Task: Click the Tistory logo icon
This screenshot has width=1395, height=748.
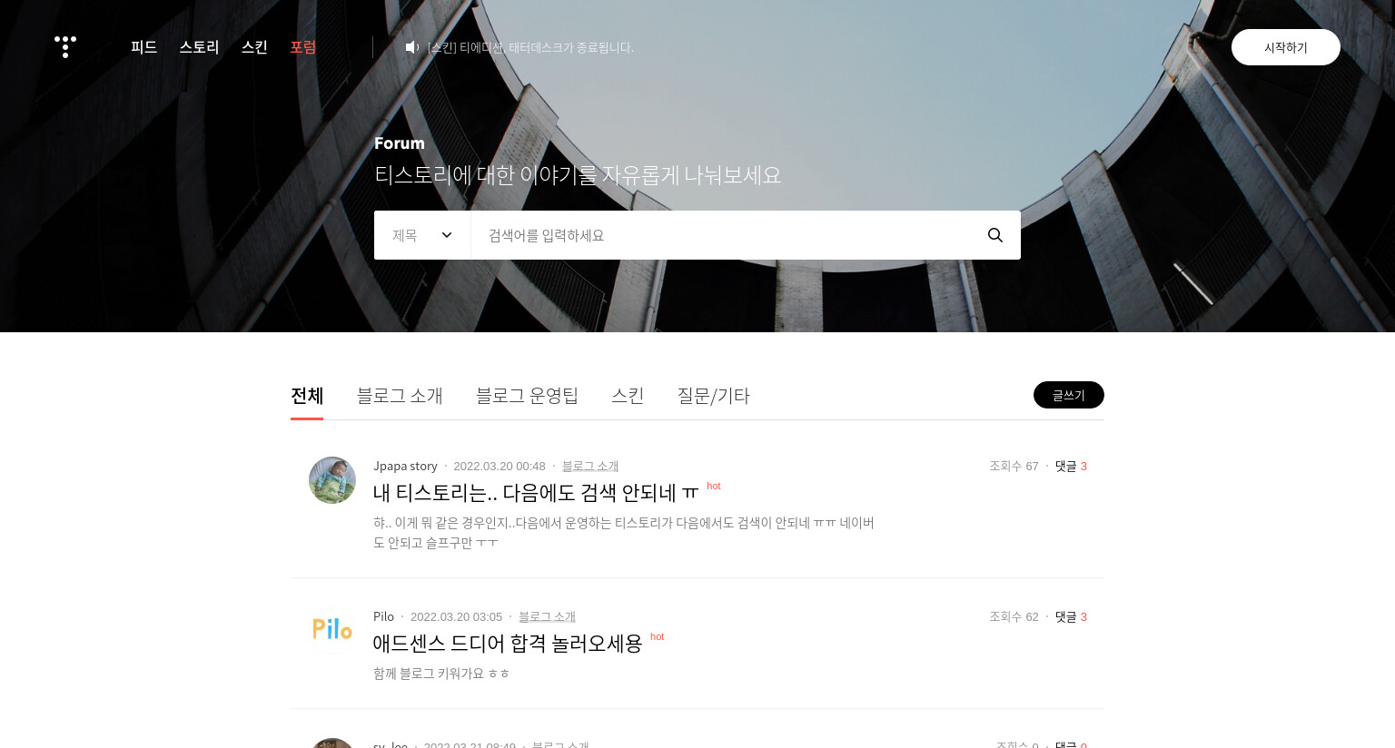Action: click(65, 47)
